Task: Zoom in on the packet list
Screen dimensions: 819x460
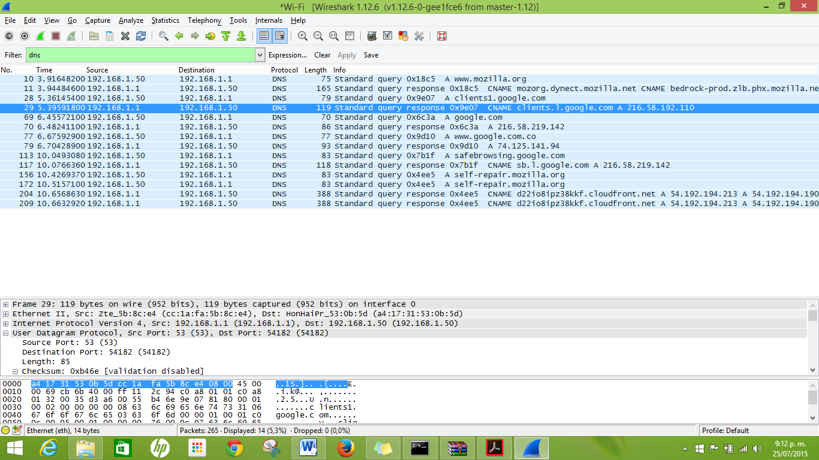Action: tap(302, 36)
